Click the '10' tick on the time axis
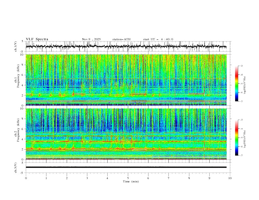259x200 pixels. pyautogui.click(x=230, y=178)
